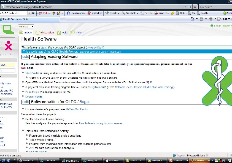The height and width of the screenshot is (163, 232).
Task: Click the Refresh icon beside the address bar
Action: tap(190, 7)
